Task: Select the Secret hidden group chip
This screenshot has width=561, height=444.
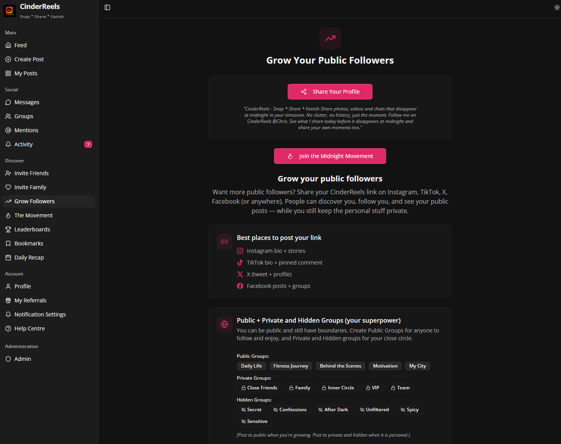Action: [251, 410]
